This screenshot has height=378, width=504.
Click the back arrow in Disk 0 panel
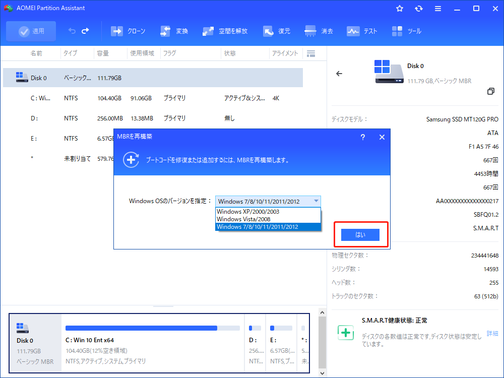[339, 74]
